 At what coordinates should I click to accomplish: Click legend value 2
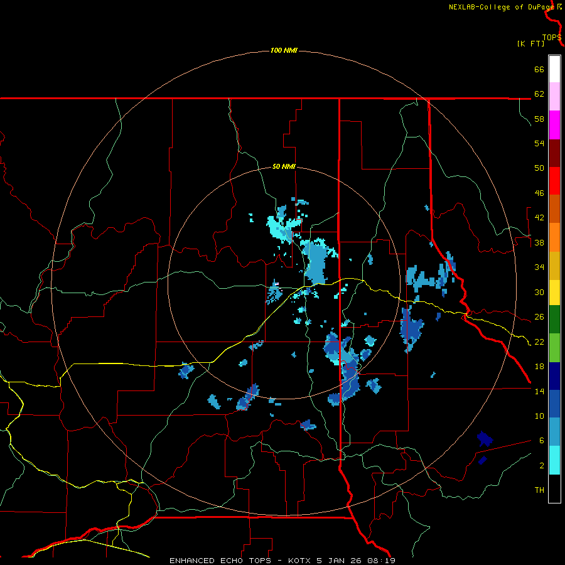[x=542, y=466]
